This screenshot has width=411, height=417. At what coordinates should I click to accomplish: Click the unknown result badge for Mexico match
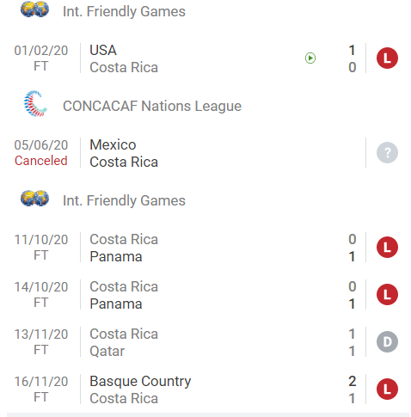387,153
